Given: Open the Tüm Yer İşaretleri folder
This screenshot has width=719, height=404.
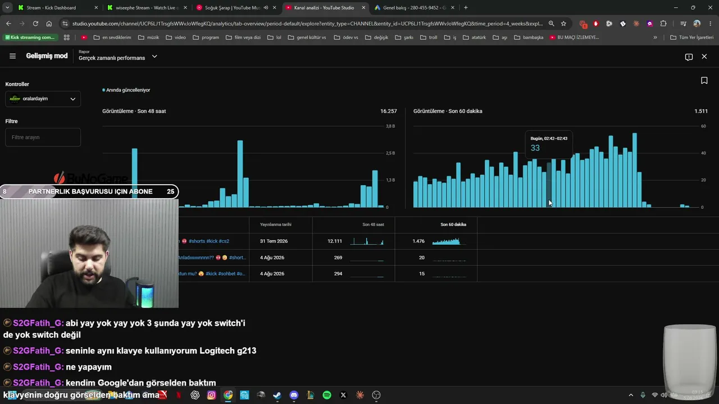Looking at the screenshot, I should (691, 38).
